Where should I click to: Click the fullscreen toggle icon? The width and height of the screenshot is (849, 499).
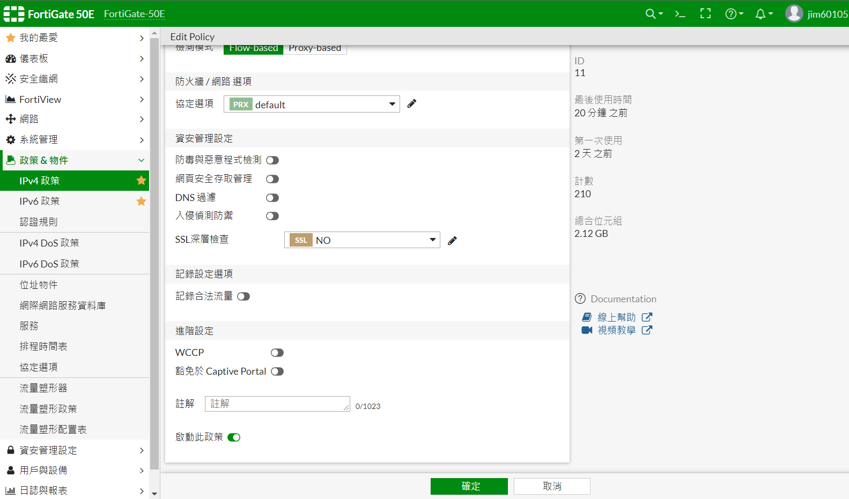(705, 14)
